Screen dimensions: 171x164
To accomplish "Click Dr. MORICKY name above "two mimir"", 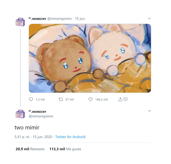I will 37,112.
